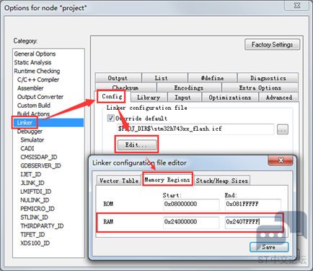Select CMSISDAP_ID in category list
The width and height of the screenshot is (313, 271).
39,157
